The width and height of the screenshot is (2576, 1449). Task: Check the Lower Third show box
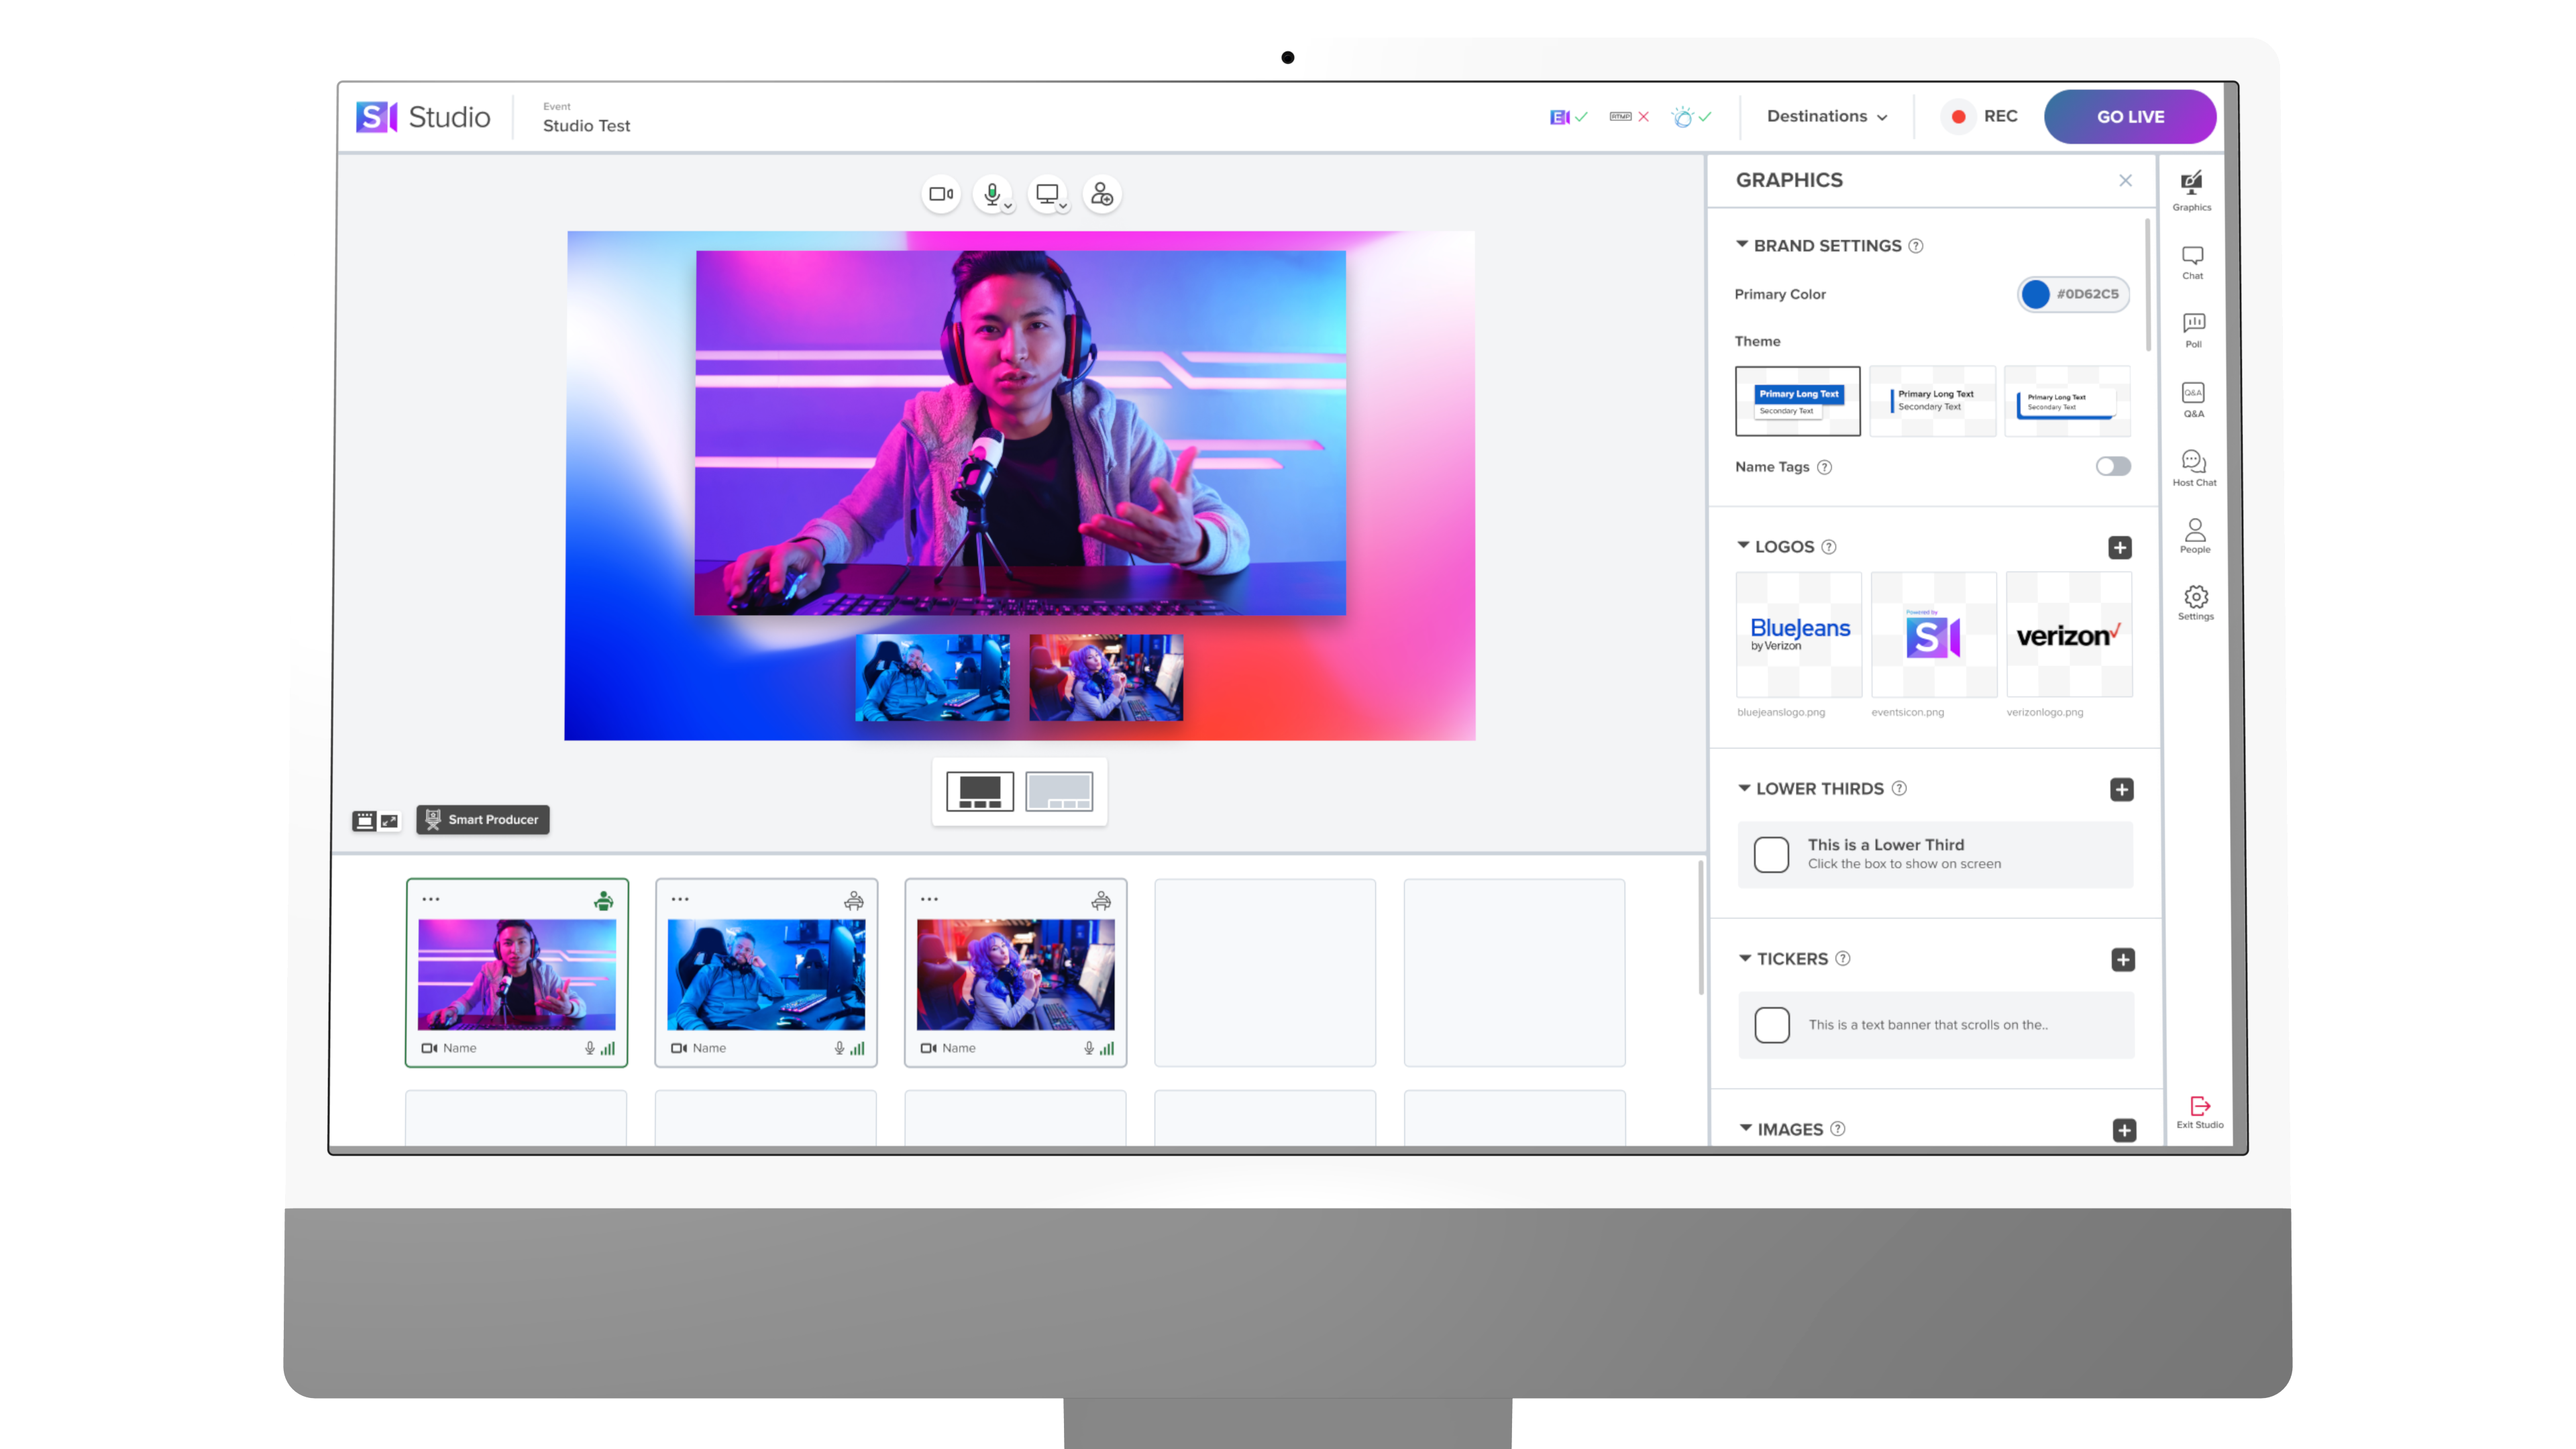1771,854
